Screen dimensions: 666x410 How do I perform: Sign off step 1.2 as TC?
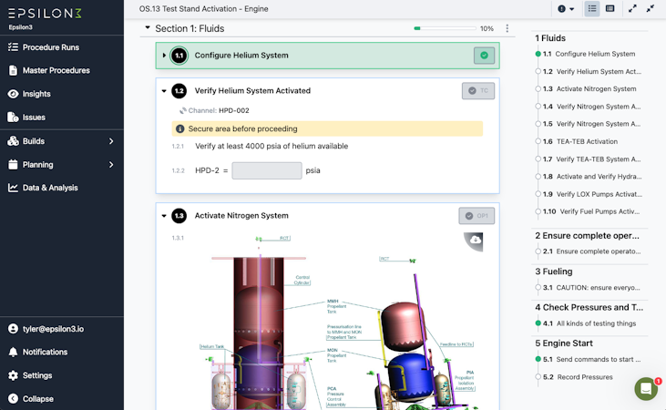[478, 91]
